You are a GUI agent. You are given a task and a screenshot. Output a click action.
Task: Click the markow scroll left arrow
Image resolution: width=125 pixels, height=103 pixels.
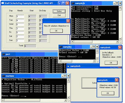[x=3, y=100]
